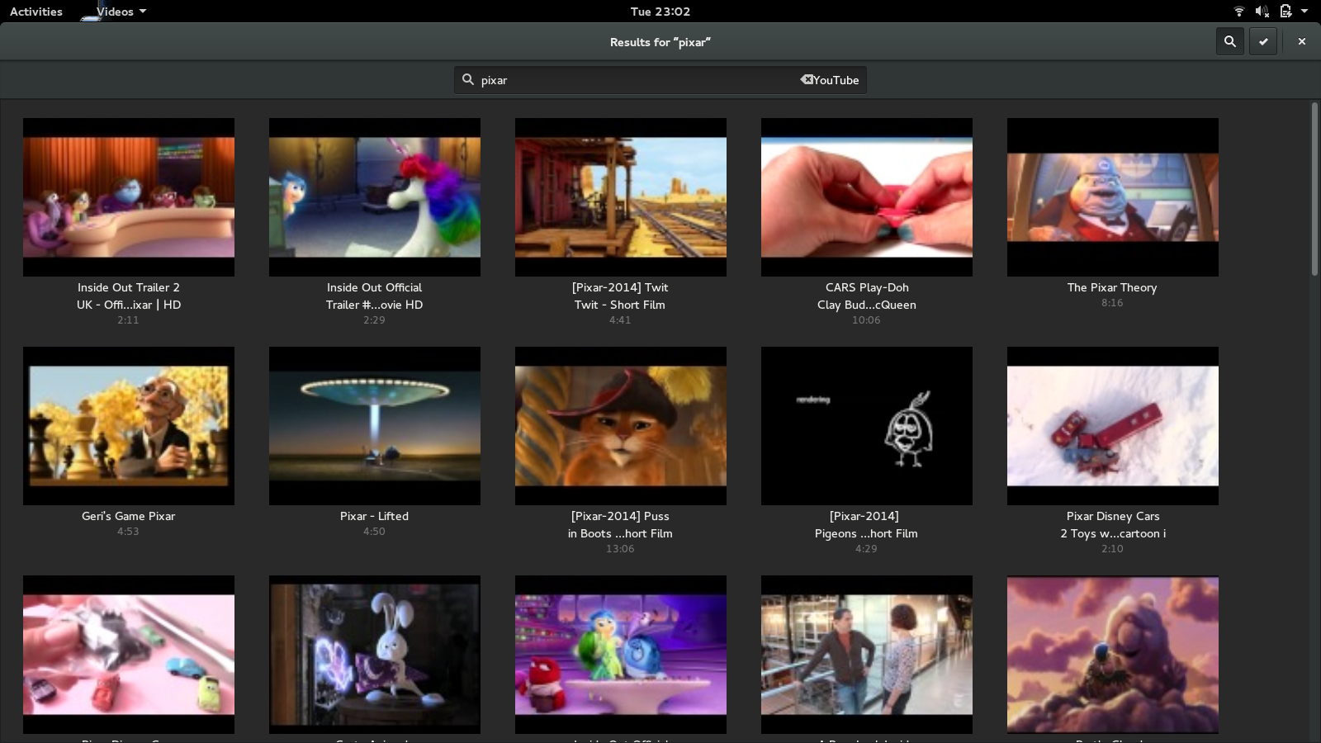Click the Wi-Fi status icon
The image size is (1321, 743).
pos(1239,12)
